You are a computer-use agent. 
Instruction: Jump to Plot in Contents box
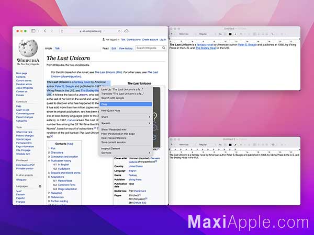pos(53,148)
